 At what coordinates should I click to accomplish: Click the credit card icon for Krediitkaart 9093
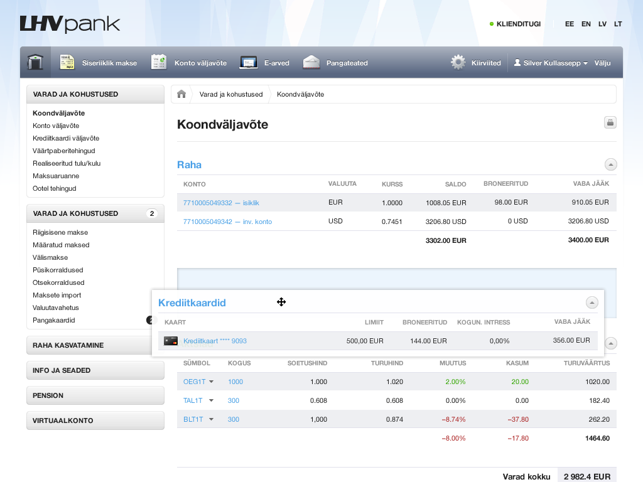[x=170, y=341]
